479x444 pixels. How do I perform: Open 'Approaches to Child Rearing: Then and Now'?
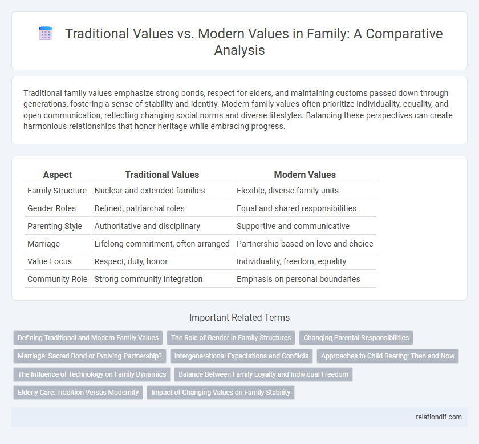(388, 356)
